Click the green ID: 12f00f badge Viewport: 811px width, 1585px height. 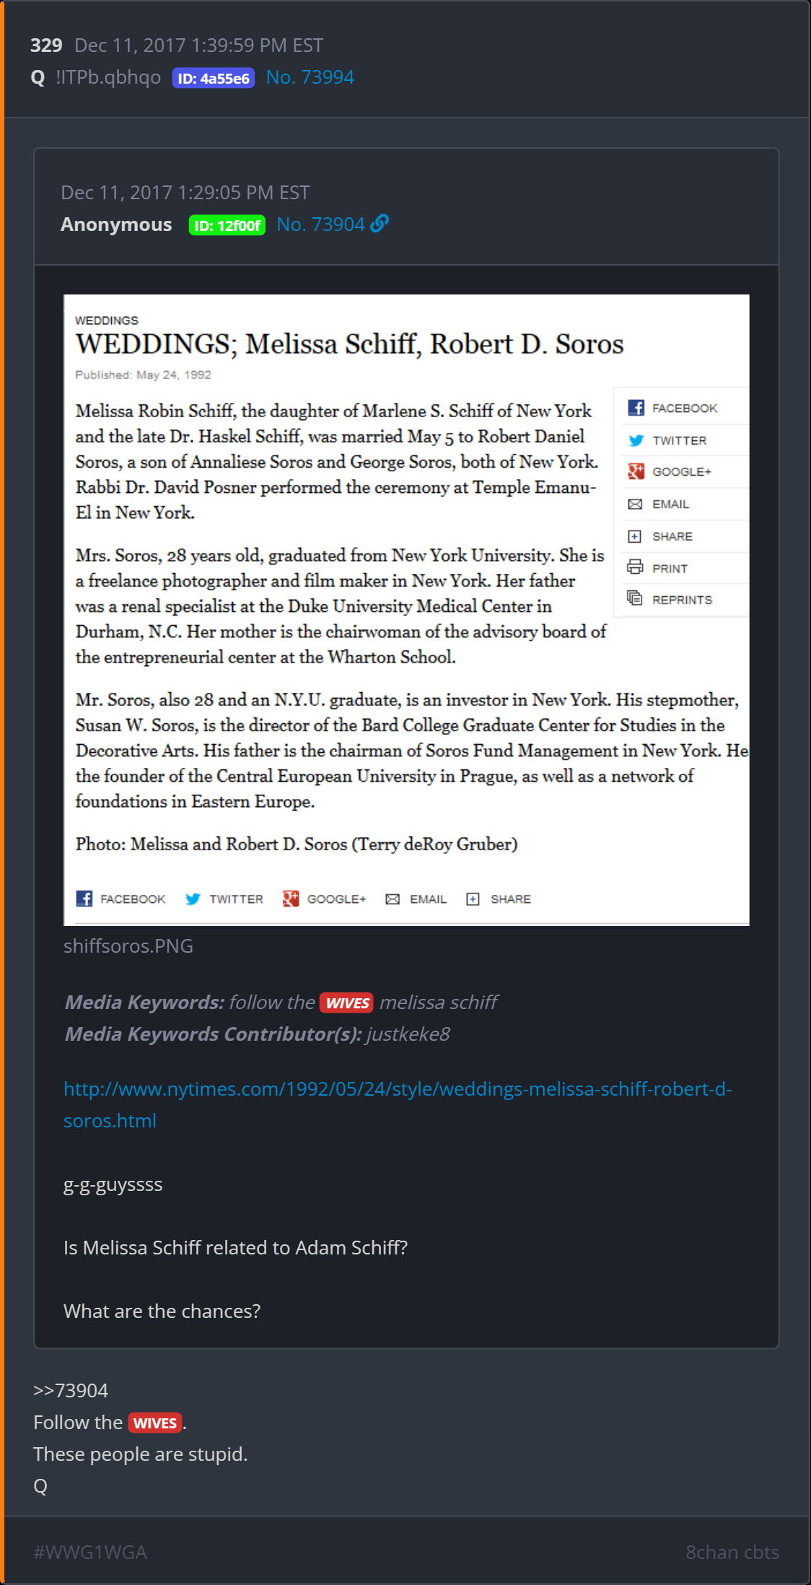click(227, 225)
